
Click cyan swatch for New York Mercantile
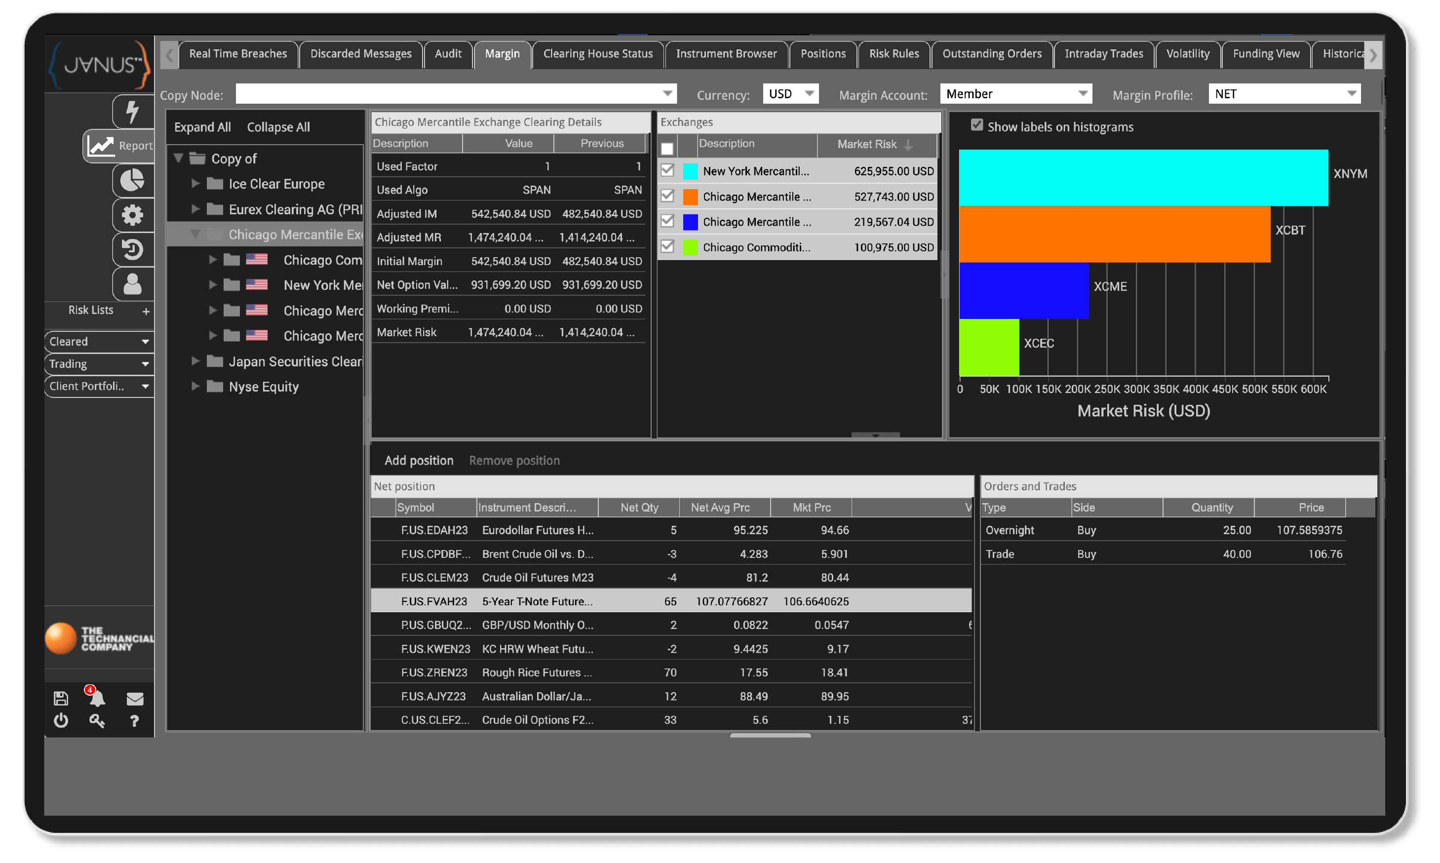[691, 171]
